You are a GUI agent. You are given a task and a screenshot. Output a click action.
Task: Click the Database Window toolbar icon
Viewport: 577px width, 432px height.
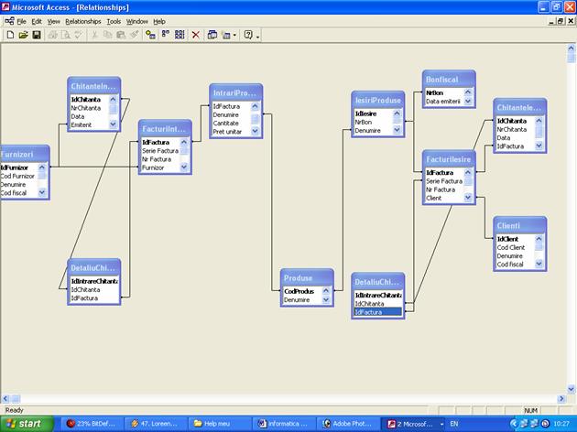coord(212,35)
